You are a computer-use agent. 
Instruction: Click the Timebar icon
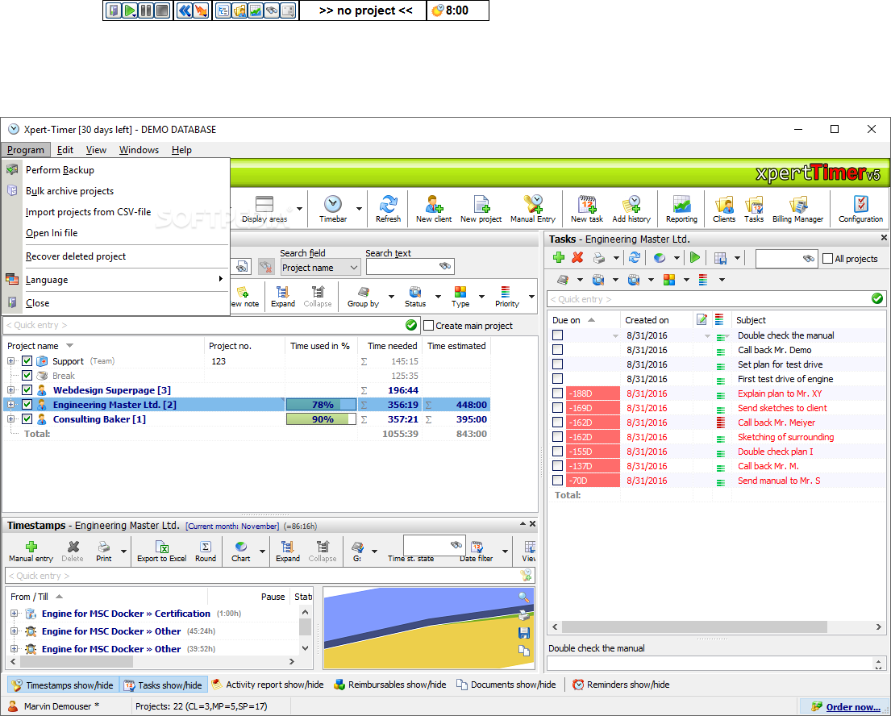333,209
